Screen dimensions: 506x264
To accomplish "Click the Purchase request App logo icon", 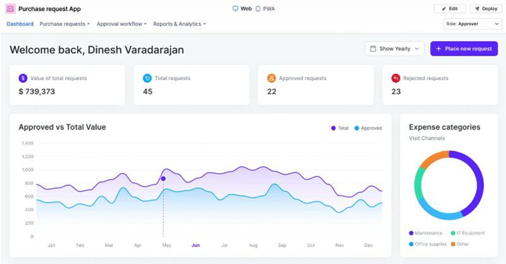I will (10, 9).
